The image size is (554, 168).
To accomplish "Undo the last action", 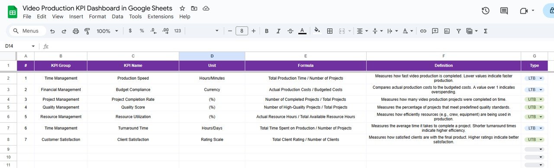I will 52,31.
